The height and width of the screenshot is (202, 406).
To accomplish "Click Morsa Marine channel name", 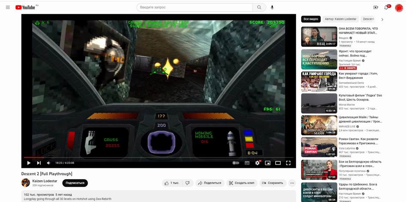I will pyautogui.click(x=347, y=104).
